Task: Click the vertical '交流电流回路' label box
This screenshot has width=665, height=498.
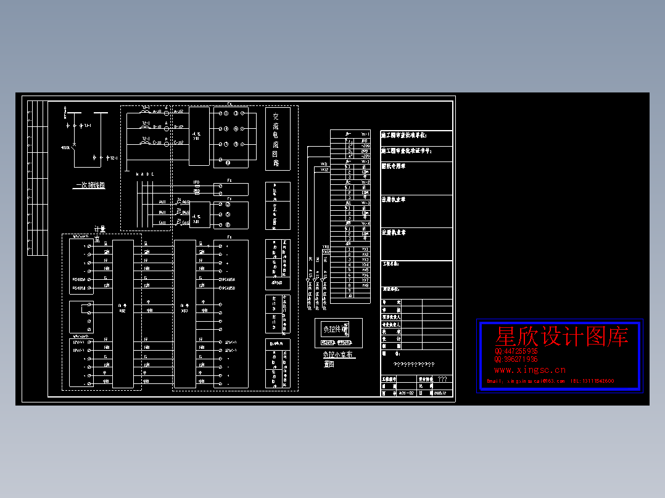Action: tap(278, 139)
